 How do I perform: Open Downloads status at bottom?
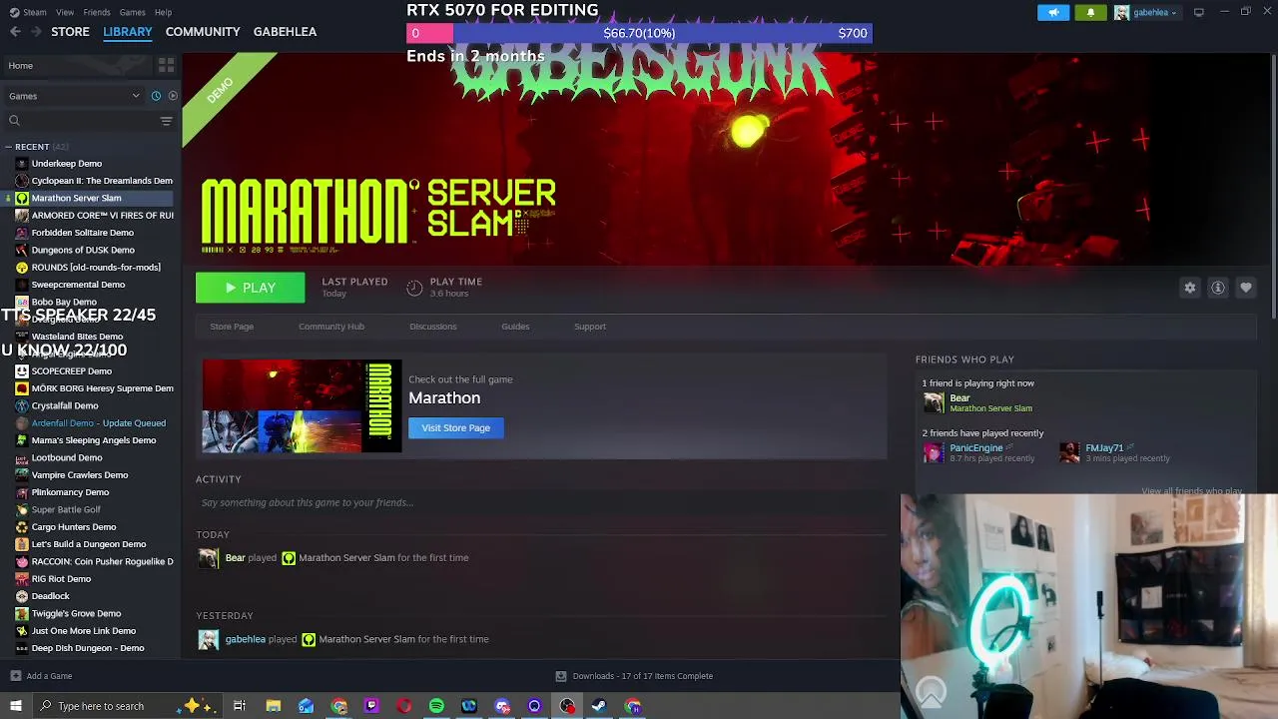tap(635, 676)
